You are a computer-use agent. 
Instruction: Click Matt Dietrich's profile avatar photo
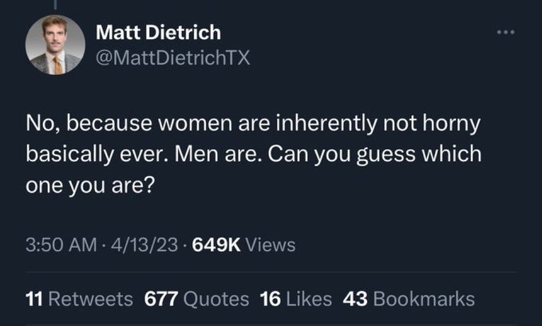click(x=55, y=45)
